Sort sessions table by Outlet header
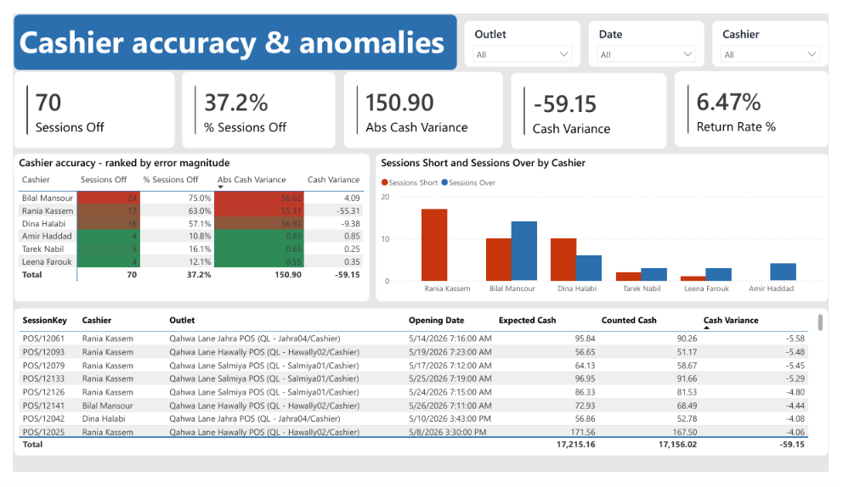This screenshot has height=487, width=843. pyautogui.click(x=182, y=320)
